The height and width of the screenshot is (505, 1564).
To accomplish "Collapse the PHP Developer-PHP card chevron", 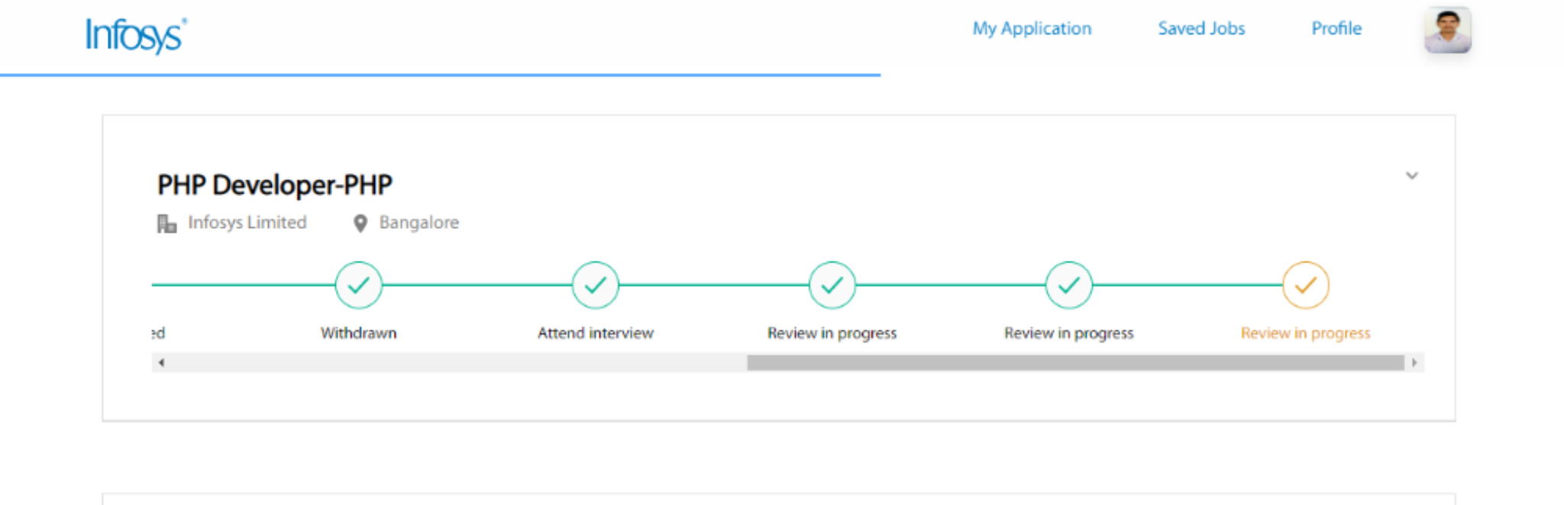I will point(1412,176).
